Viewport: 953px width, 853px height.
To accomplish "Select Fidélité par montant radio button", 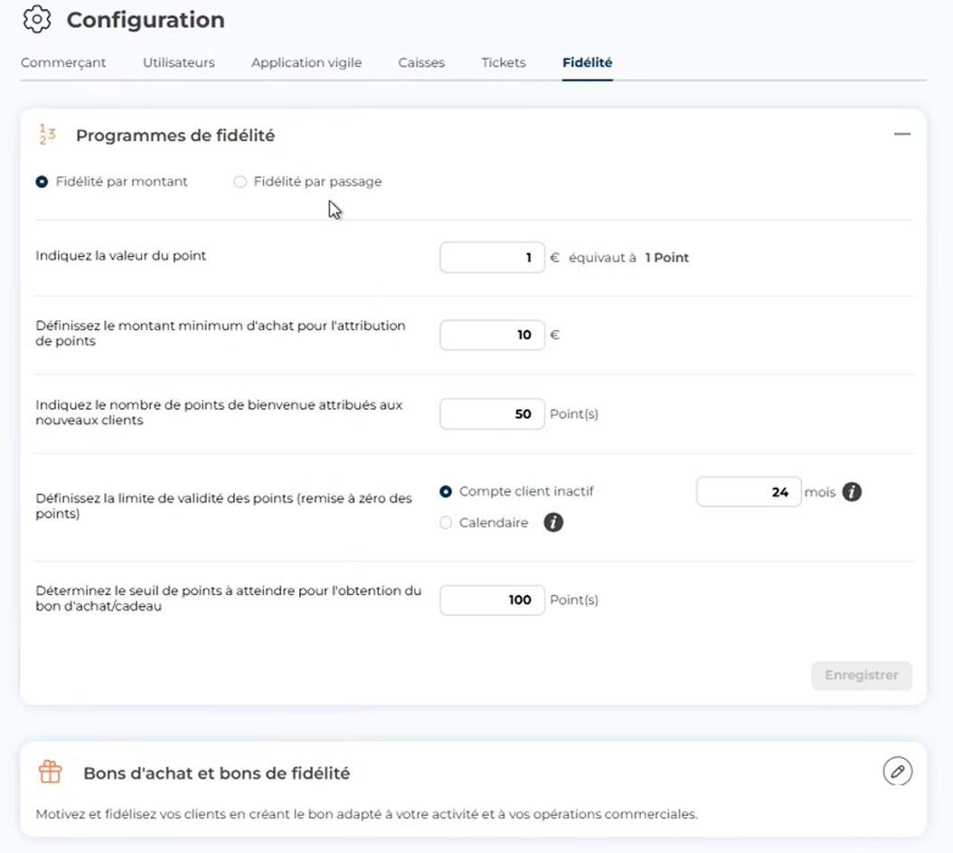I will coord(42,182).
